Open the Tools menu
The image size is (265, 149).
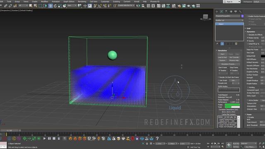(9, 2)
